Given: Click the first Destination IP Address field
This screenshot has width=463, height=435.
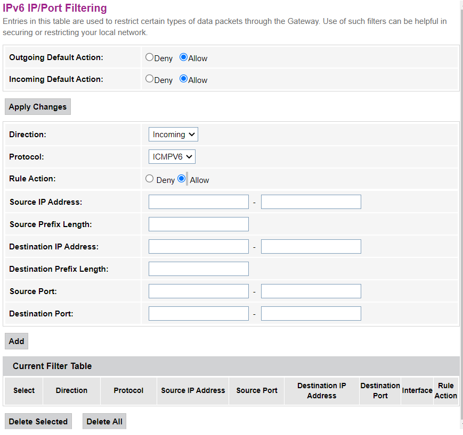Looking at the screenshot, I should coord(199,247).
